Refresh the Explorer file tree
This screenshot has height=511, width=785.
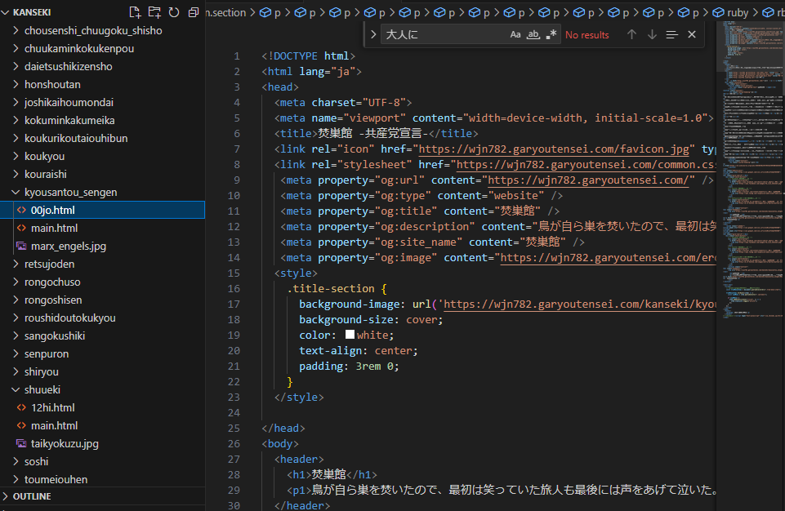(x=174, y=12)
